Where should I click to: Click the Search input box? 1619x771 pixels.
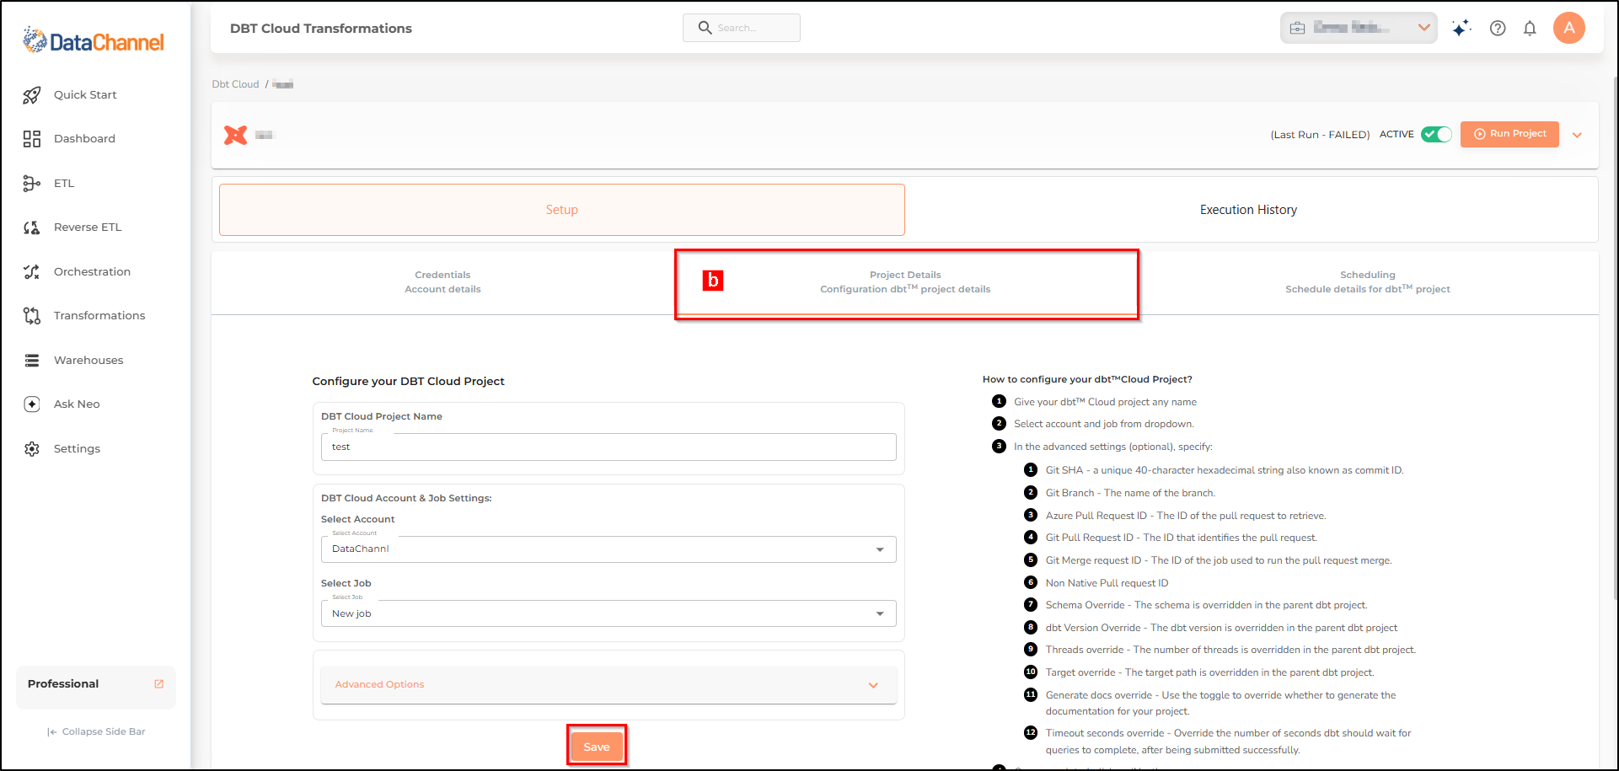[x=742, y=28]
